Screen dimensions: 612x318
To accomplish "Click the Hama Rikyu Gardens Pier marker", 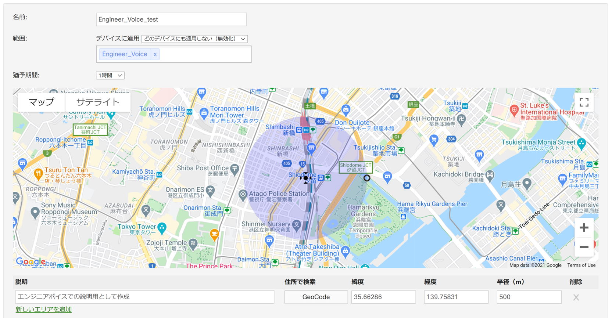I will tap(403, 217).
